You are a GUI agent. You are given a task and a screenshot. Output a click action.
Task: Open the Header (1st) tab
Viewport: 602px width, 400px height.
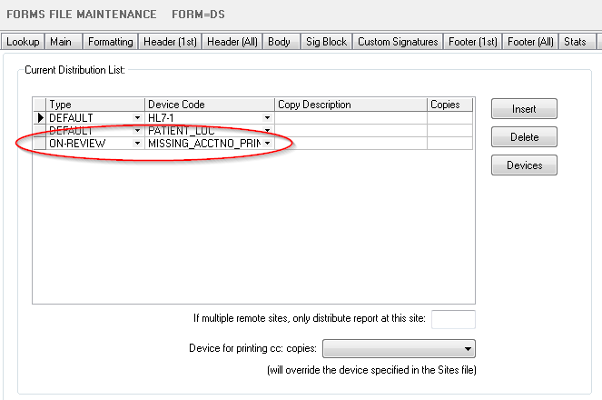170,42
